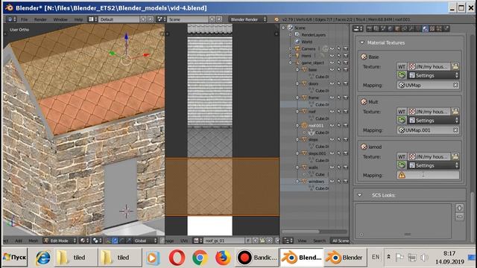Select the World item in outliner
This screenshot has height=268, width=477.
click(306, 42)
